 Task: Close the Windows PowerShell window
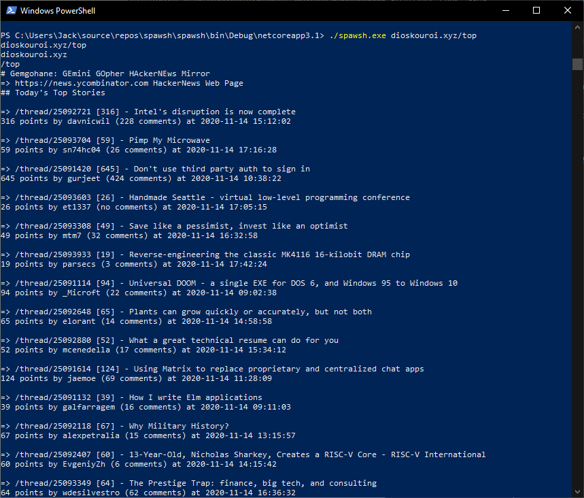pyautogui.click(x=568, y=10)
